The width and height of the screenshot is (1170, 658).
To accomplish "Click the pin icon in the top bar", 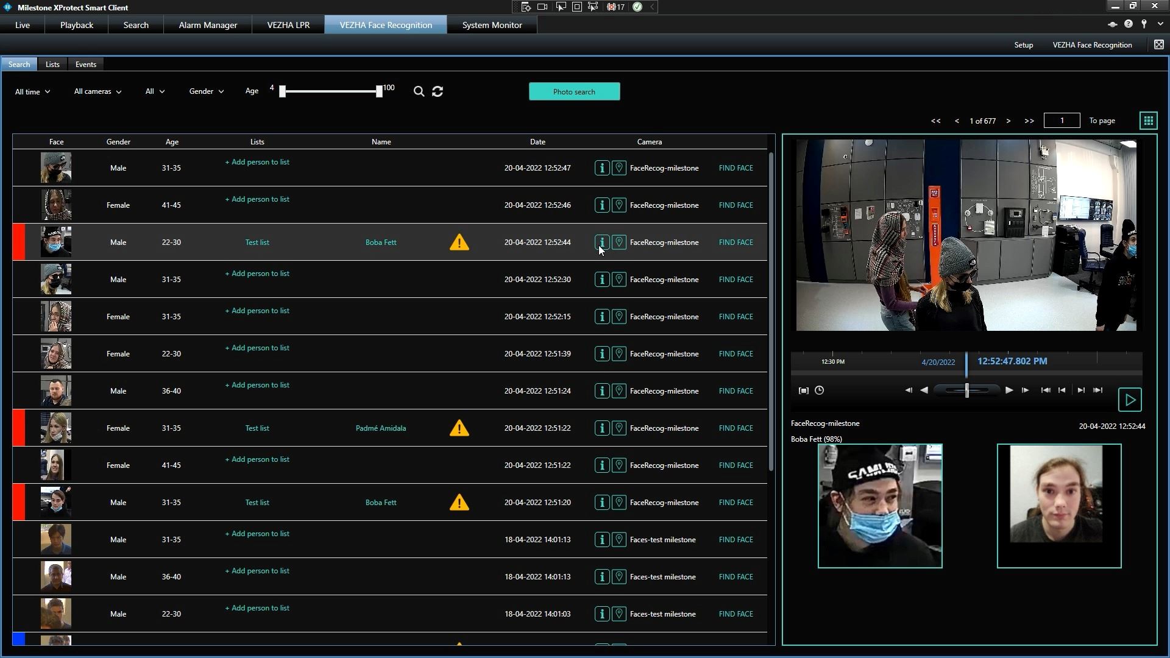I will tap(1144, 24).
